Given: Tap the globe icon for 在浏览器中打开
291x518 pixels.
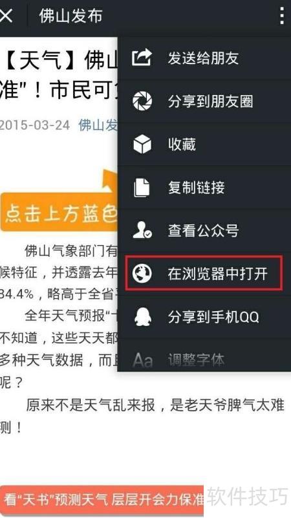Looking at the screenshot, I should (142, 274).
